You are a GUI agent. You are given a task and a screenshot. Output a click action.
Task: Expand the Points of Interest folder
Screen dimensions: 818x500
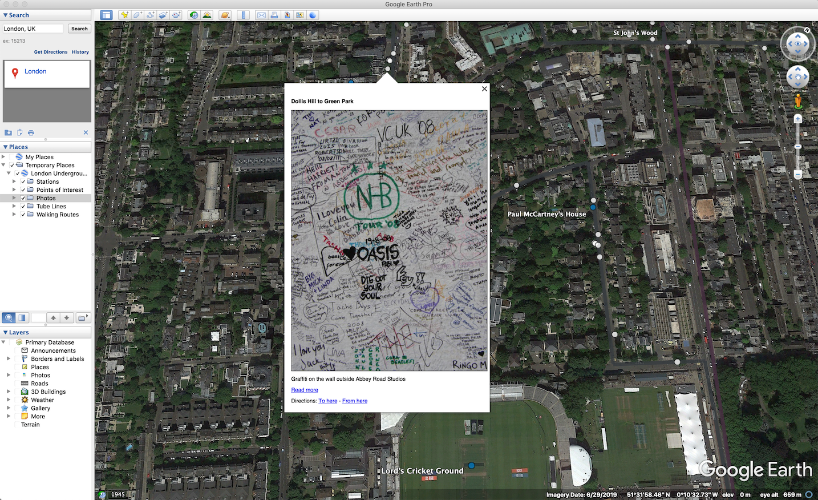click(x=14, y=189)
